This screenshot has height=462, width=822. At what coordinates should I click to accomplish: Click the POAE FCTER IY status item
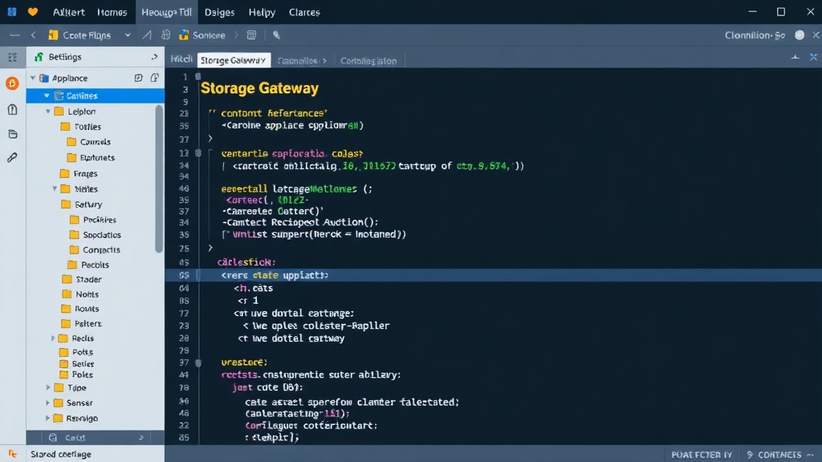[701, 455]
